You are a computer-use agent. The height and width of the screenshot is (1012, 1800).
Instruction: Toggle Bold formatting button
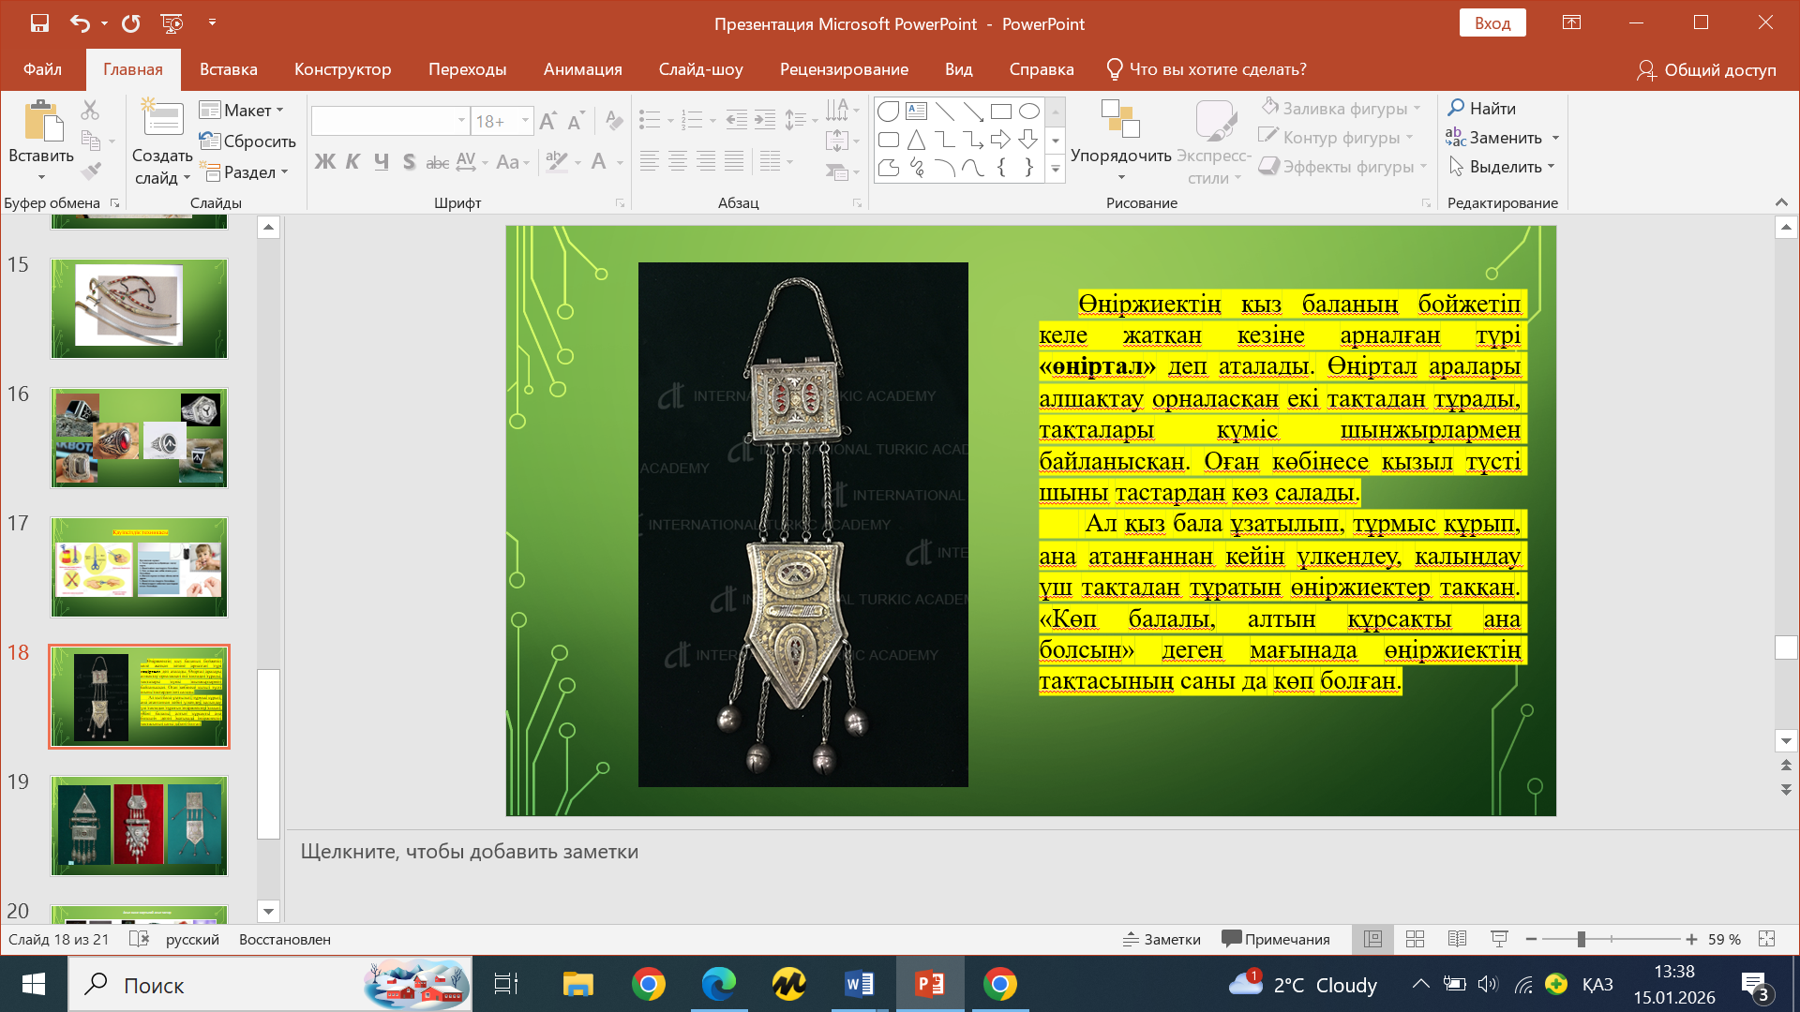coord(324,162)
